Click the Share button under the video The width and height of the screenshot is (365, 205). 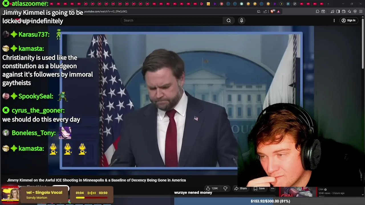(240, 188)
